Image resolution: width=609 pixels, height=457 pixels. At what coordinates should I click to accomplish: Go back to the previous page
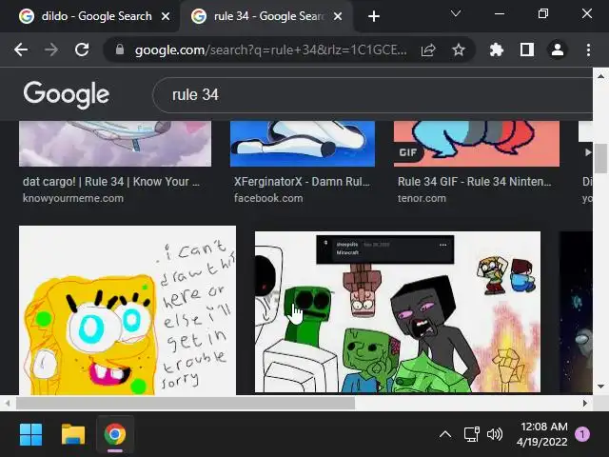[21, 50]
